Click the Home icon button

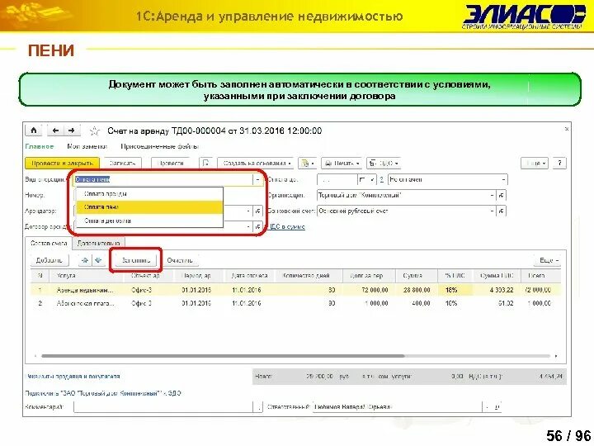click(34, 130)
